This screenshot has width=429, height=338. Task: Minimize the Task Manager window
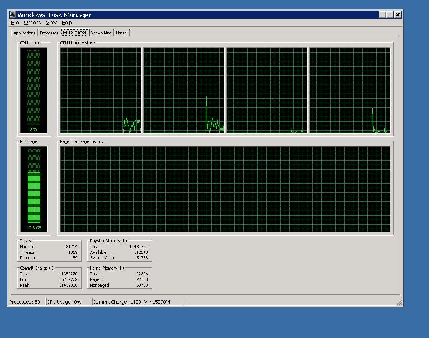382,15
